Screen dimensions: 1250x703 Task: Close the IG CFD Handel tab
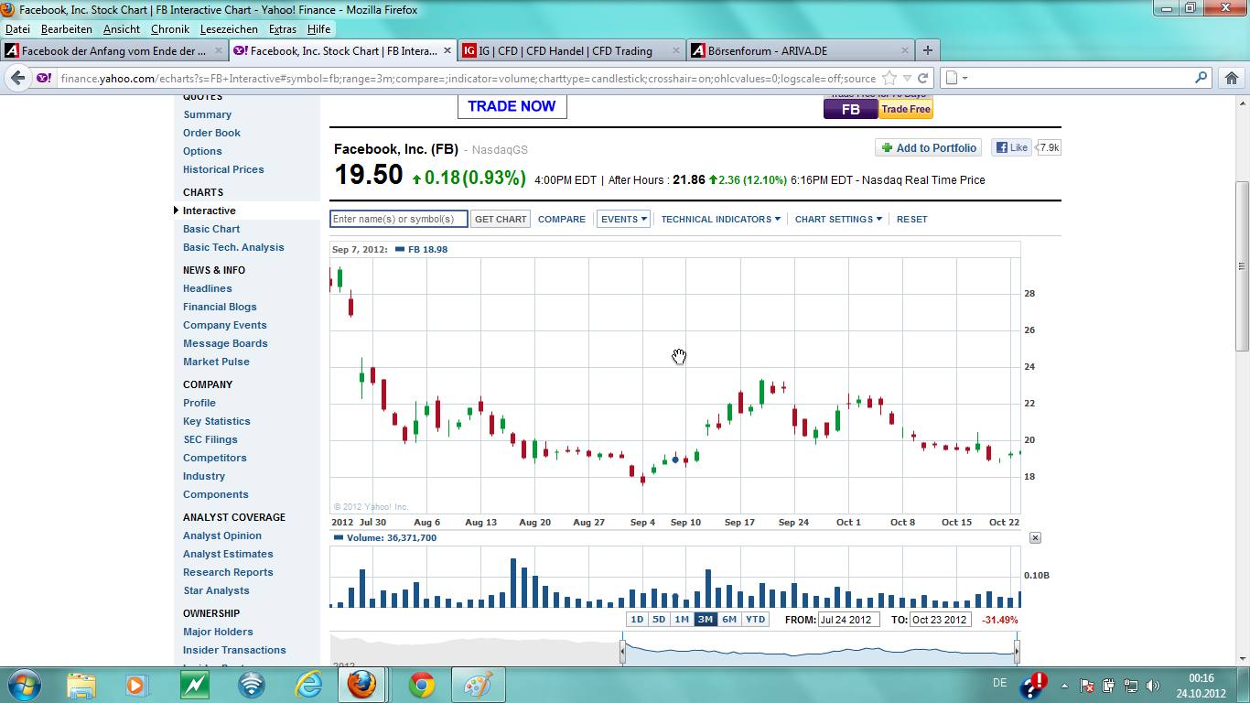point(676,50)
